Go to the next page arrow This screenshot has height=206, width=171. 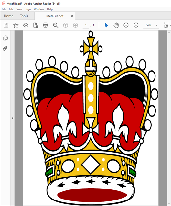click(x=75, y=25)
